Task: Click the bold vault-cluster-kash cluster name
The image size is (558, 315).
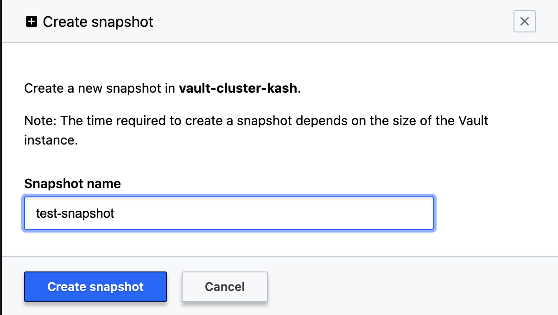Action: coord(238,88)
